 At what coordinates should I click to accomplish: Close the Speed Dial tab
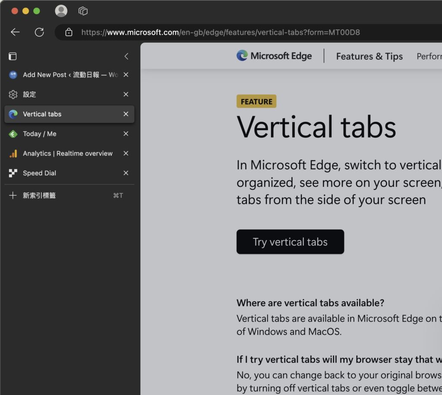click(126, 173)
